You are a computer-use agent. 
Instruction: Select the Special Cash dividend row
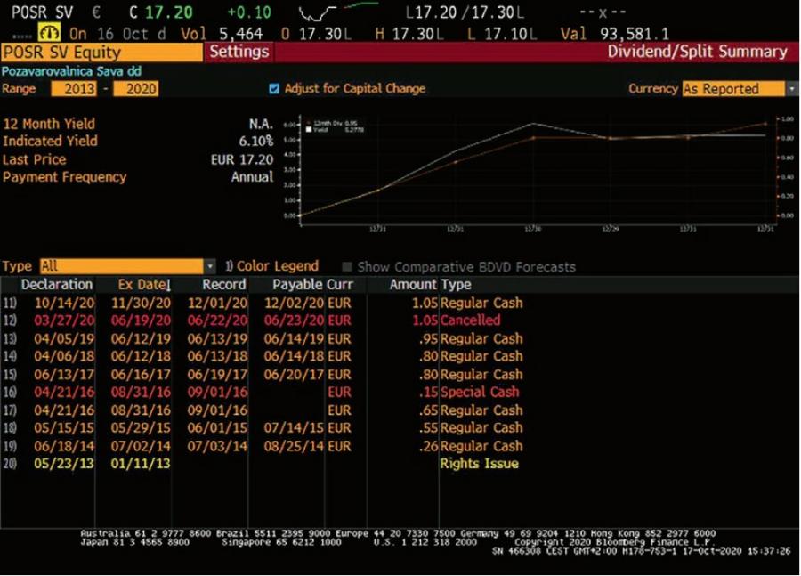tap(267, 392)
